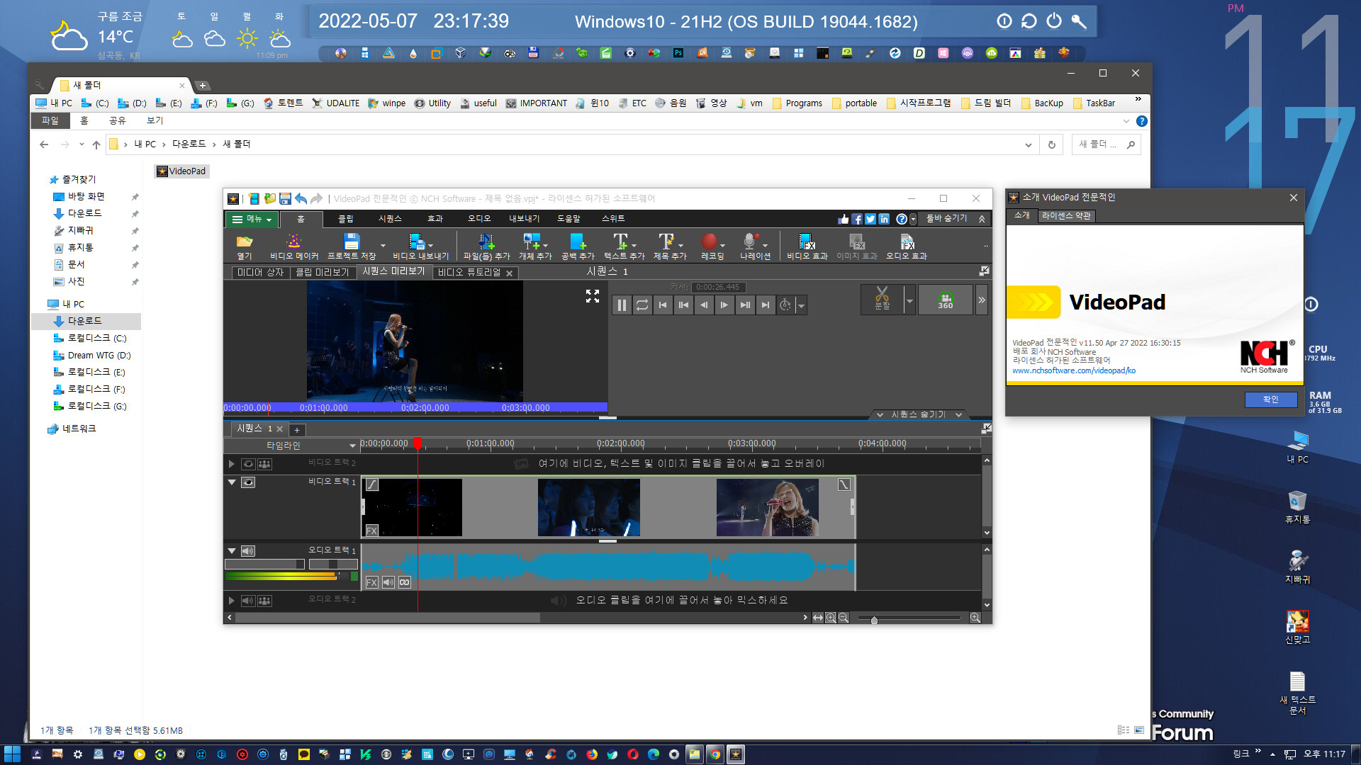The height and width of the screenshot is (765, 1361).
Task: Open 보기 tab in Explorer window
Action: (x=155, y=121)
